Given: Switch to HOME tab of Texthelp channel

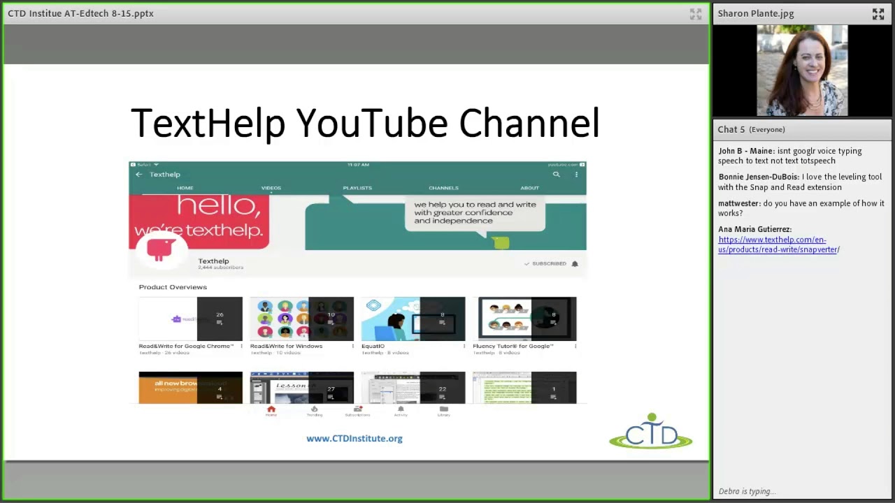Looking at the screenshot, I should click(x=185, y=188).
